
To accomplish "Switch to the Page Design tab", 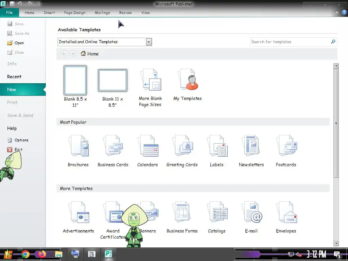I will tap(74, 13).
